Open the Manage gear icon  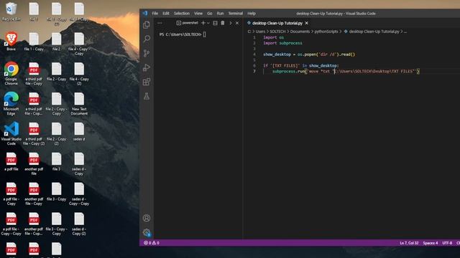click(x=147, y=232)
